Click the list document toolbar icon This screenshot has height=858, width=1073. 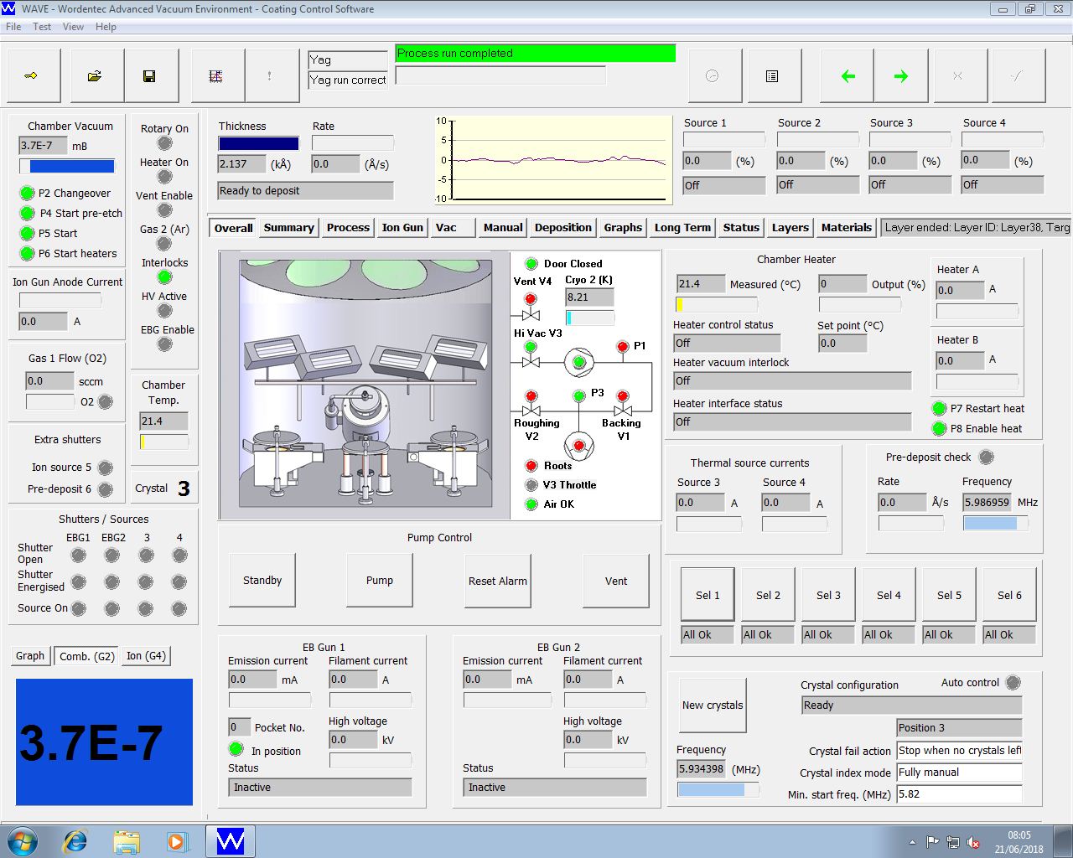tap(772, 76)
